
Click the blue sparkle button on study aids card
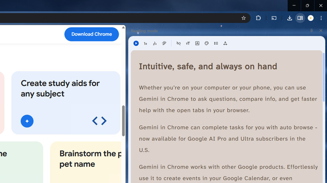(27, 121)
